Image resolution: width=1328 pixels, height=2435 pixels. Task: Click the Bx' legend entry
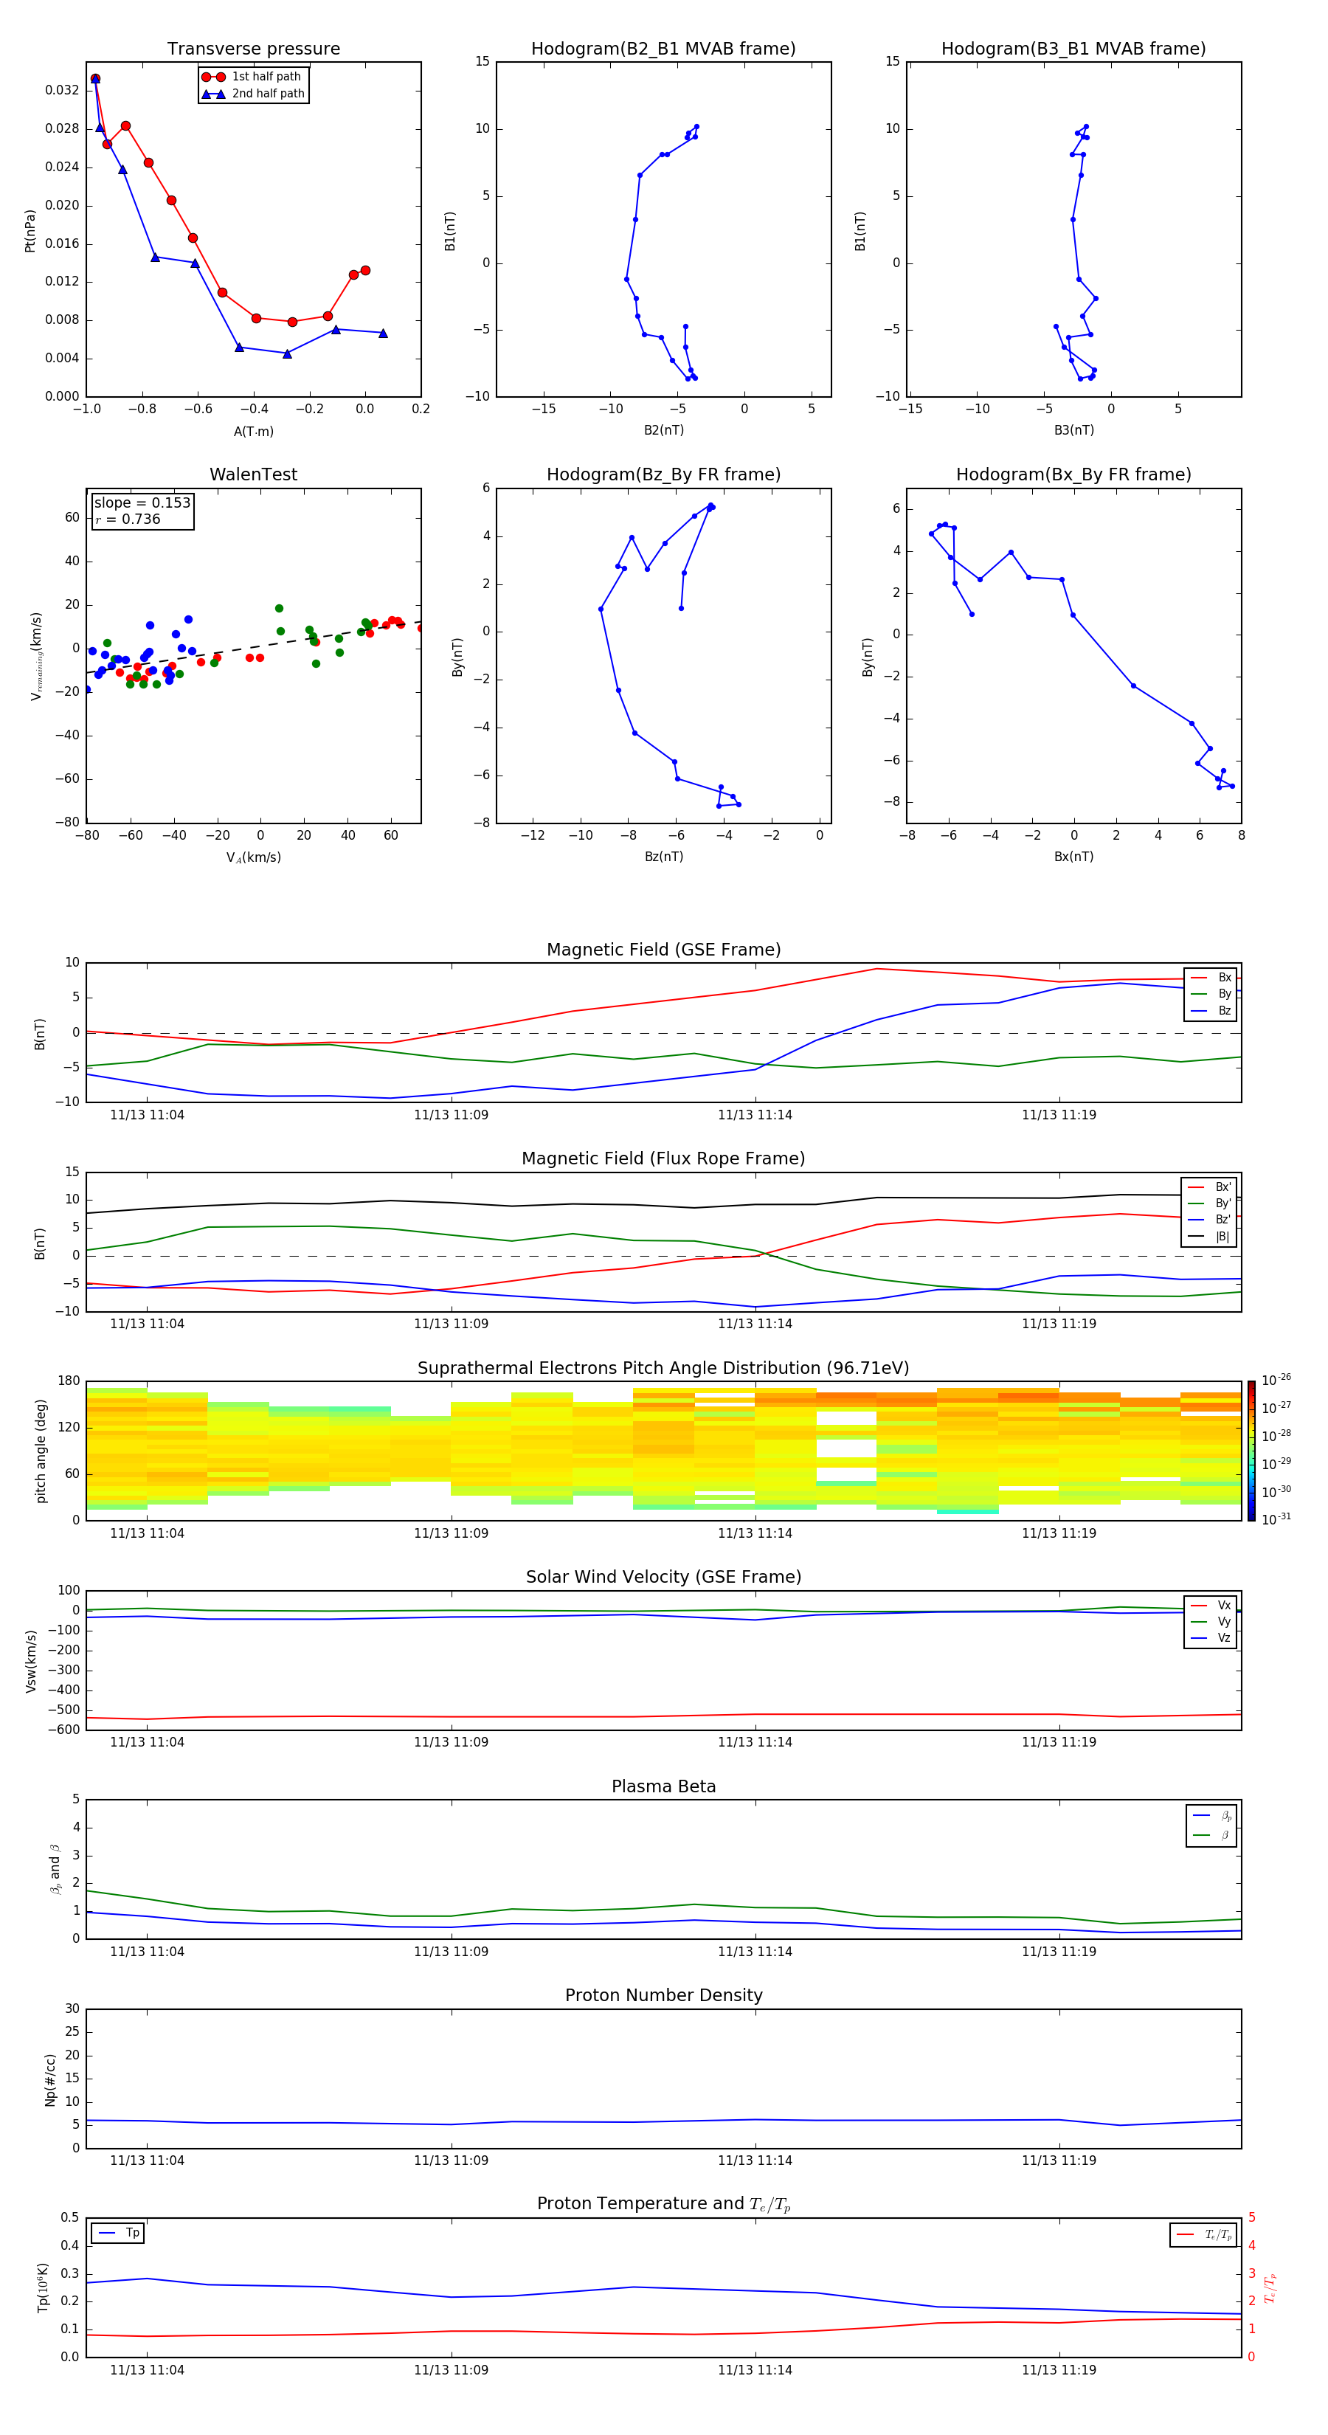(x=1210, y=1187)
